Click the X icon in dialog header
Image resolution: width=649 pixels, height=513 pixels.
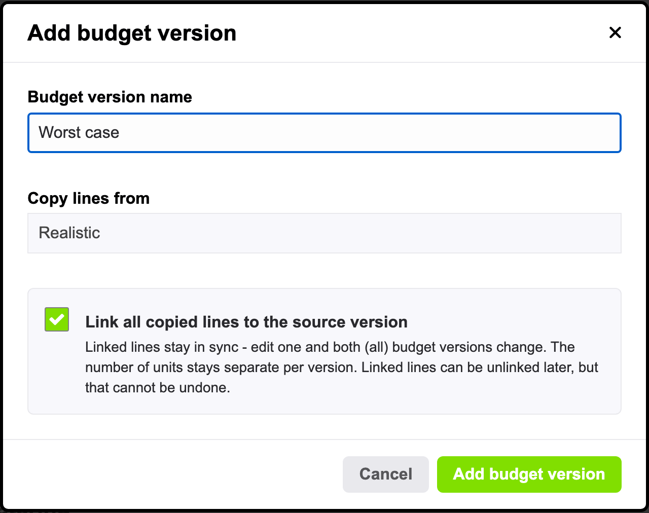615,32
